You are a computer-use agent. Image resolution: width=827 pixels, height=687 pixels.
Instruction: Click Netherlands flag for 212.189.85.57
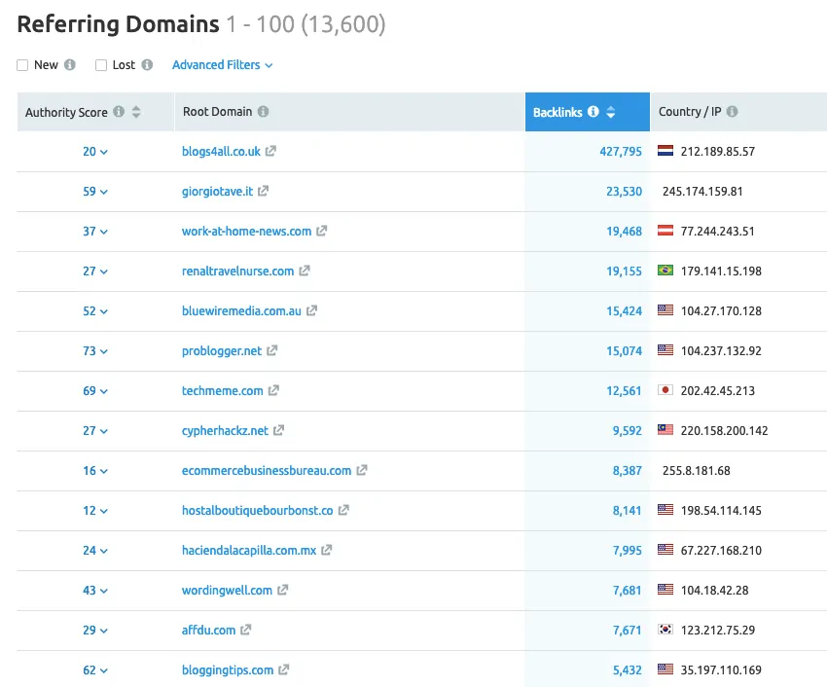click(665, 151)
